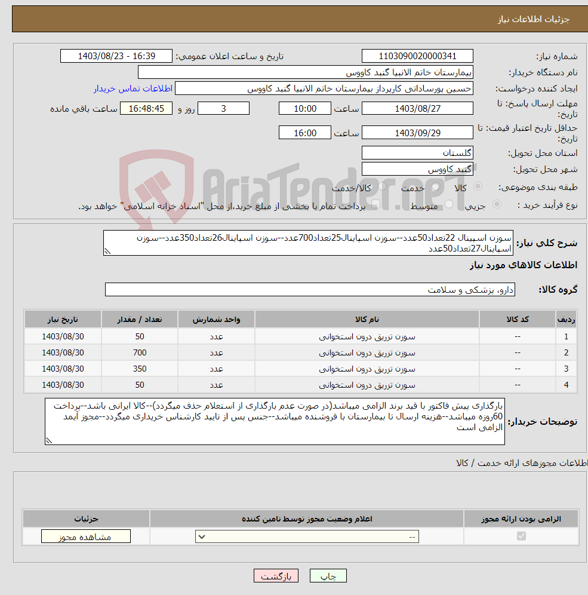Open اطلاعات تماس خریدار link
This screenshot has width=588, height=595.
click(133, 88)
